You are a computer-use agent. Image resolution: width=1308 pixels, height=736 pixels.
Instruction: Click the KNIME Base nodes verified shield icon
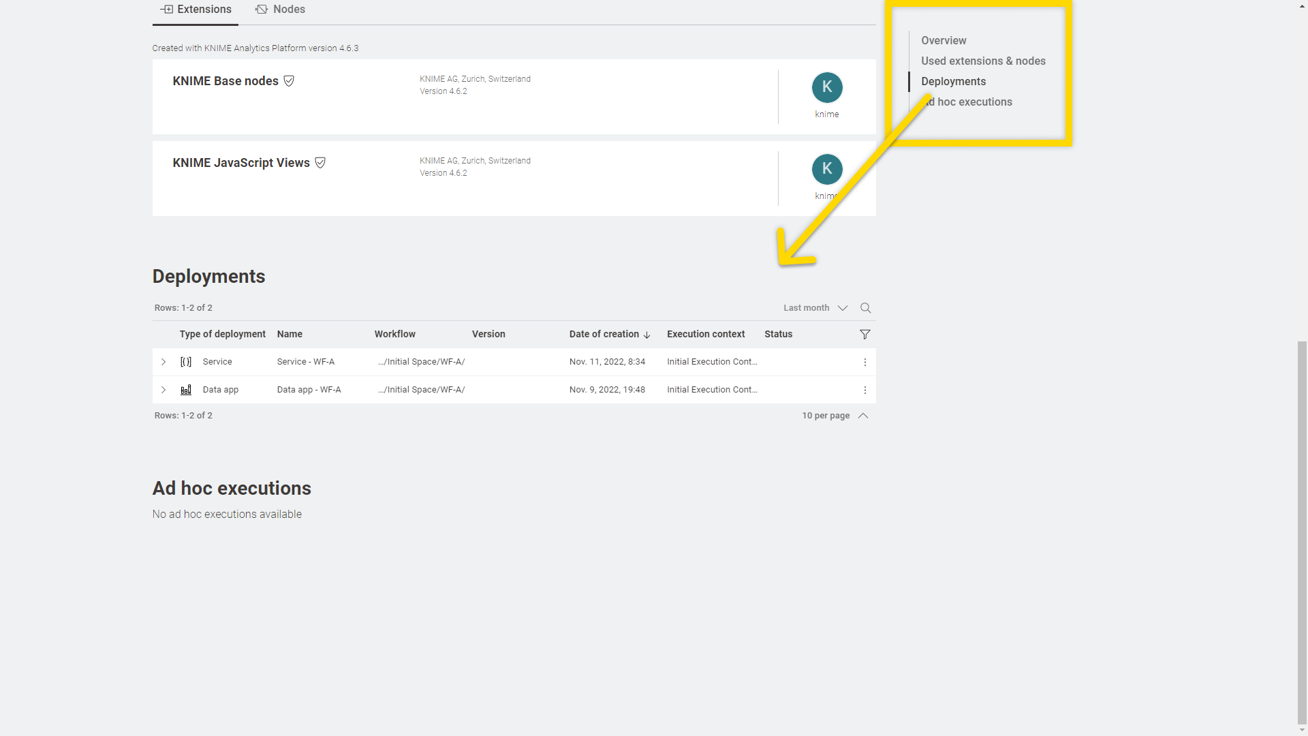pyautogui.click(x=290, y=81)
